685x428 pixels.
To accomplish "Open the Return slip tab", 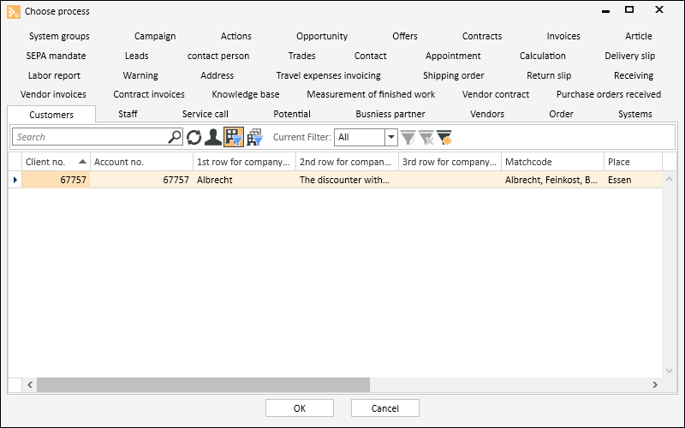I will 549,75.
